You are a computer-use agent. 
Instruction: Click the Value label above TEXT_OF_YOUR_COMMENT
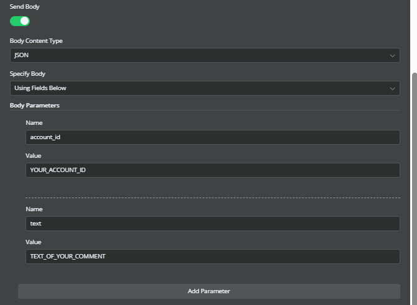(34, 242)
